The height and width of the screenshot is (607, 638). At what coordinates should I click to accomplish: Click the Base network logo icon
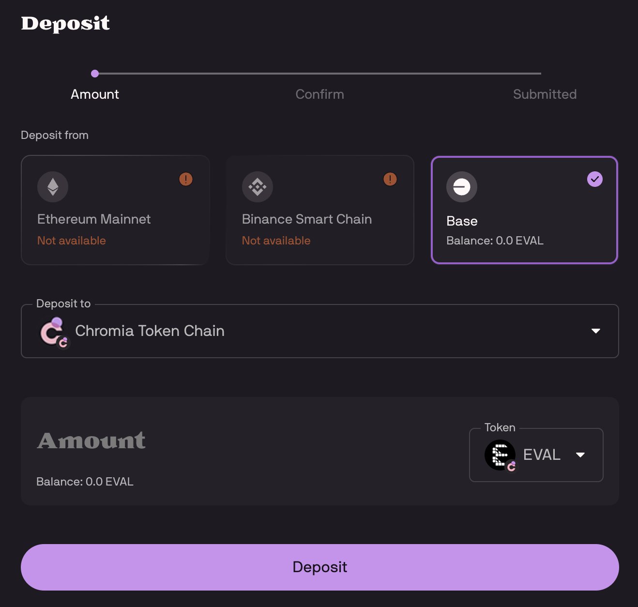tap(462, 187)
